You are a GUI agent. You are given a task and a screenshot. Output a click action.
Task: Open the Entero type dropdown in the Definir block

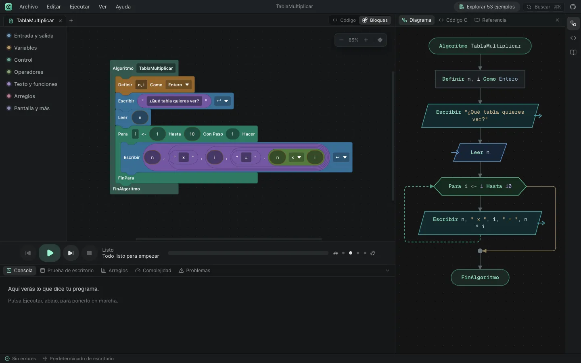click(x=179, y=85)
